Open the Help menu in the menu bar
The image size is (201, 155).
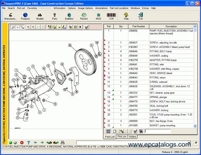coord(154,8)
